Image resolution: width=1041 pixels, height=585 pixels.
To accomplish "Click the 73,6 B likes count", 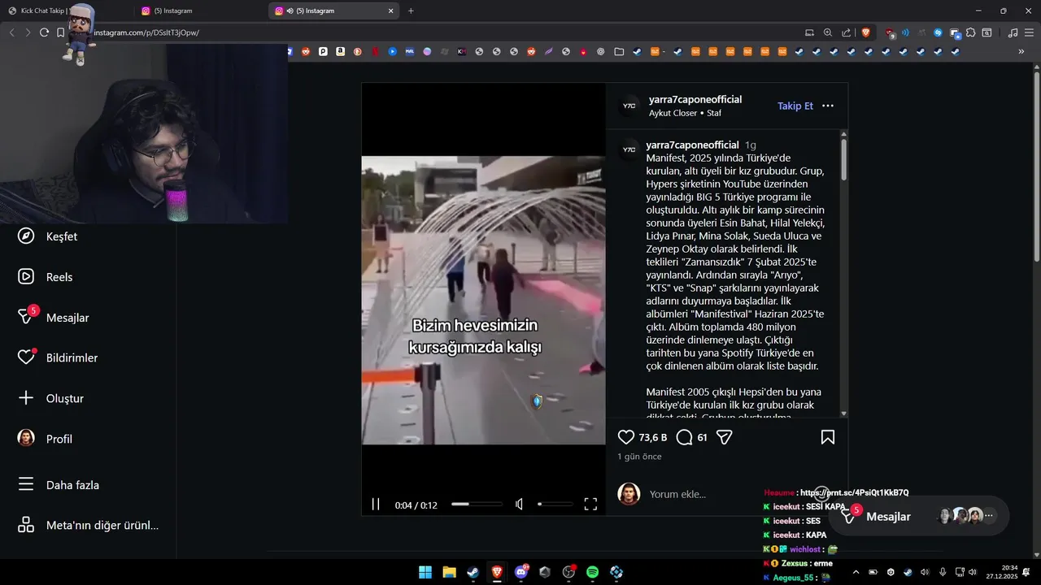I will (652, 437).
